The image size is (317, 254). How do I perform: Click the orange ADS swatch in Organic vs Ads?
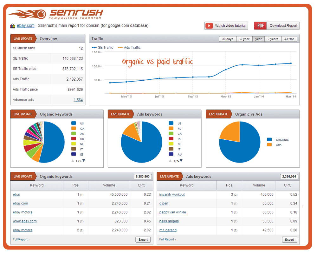tap(269, 145)
